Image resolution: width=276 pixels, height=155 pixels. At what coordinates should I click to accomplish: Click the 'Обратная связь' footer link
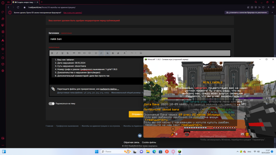[131, 142]
